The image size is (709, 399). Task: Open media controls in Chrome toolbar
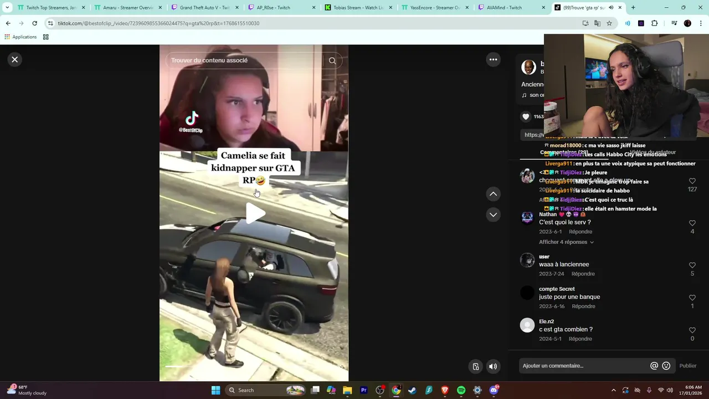click(x=674, y=23)
